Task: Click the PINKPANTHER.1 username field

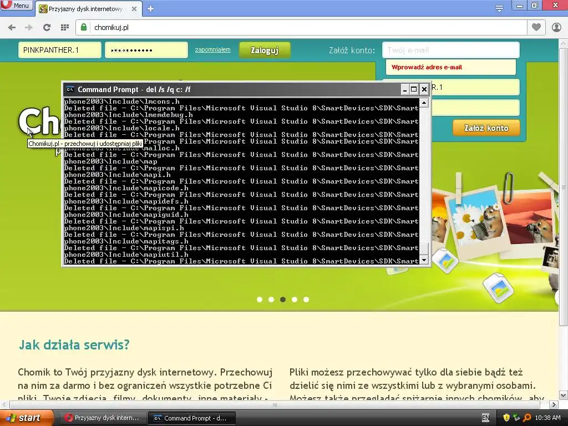Action: click(x=60, y=50)
